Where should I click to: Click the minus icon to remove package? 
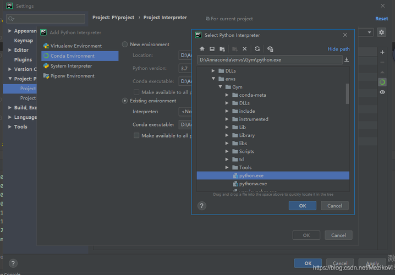[382, 62]
